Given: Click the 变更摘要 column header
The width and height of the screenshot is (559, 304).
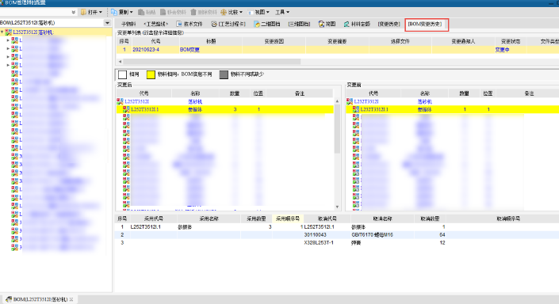Looking at the screenshot, I should [x=337, y=41].
